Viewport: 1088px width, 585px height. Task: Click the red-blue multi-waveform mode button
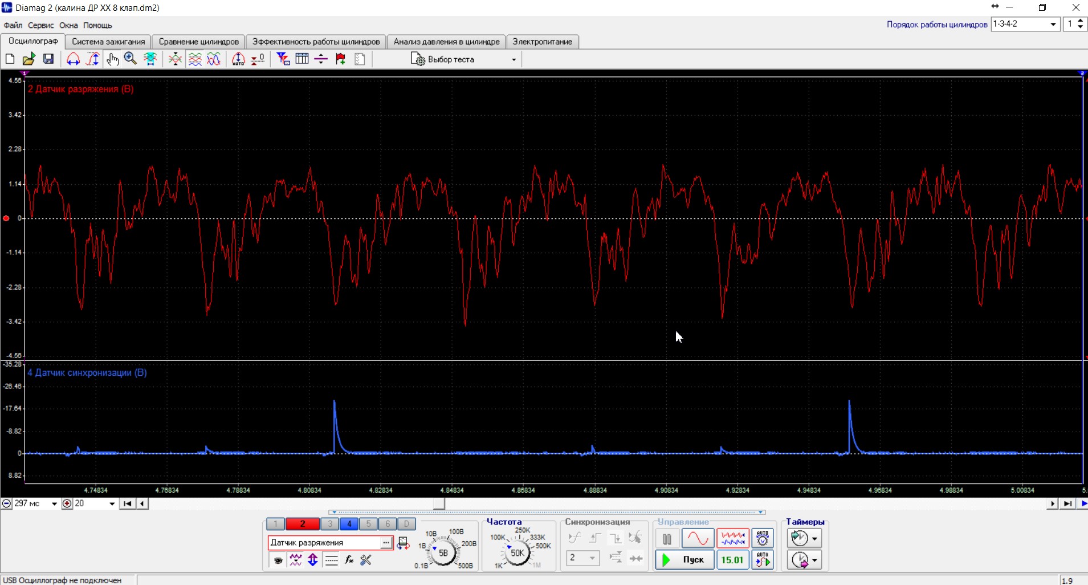point(732,538)
